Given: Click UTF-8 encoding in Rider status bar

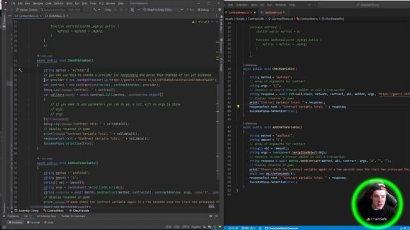Looking at the screenshot, I should (185, 227).
